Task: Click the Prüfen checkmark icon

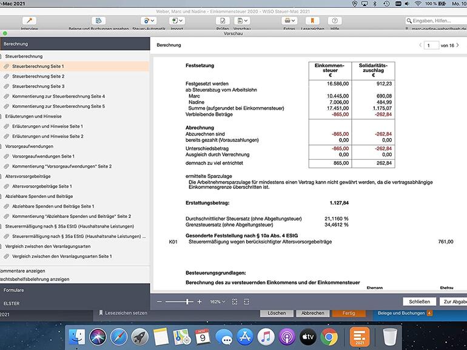Action: coord(223,21)
